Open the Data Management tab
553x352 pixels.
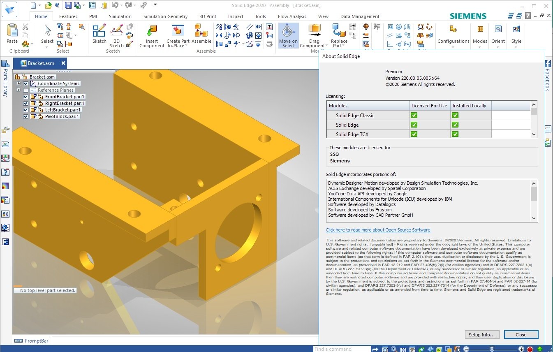click(x=360, y=16)
